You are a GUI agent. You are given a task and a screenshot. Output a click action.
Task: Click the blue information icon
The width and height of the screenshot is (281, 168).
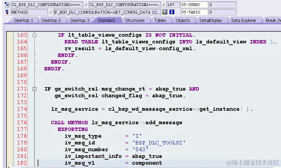(172, 12)
